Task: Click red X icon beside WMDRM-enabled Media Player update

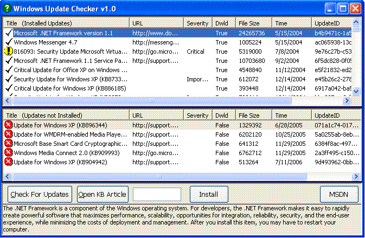Action: (x=9, y=134)
